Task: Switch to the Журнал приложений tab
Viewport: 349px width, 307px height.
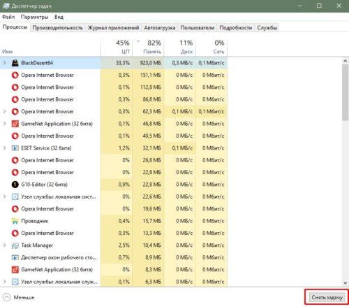Action: (113, 28)
